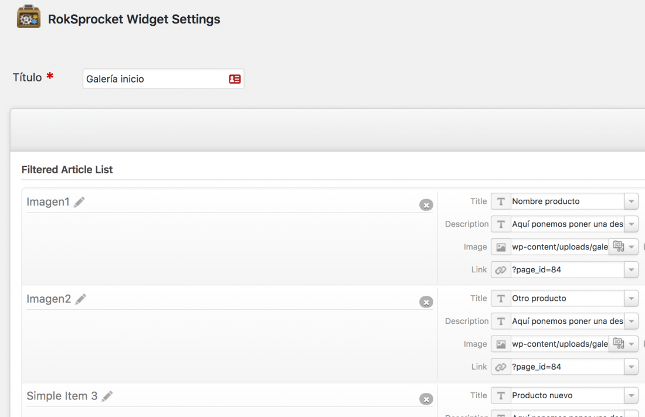The height and width of the screenshot is (417, 645).
Task: Click the text T icon for Imagen1 Description
Action: pos(501,224)
